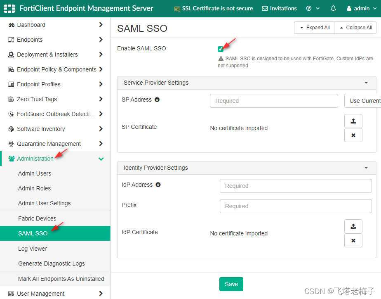Expand Zero Trust Tags chevron

pyautogui.click(x=101, y=99)
